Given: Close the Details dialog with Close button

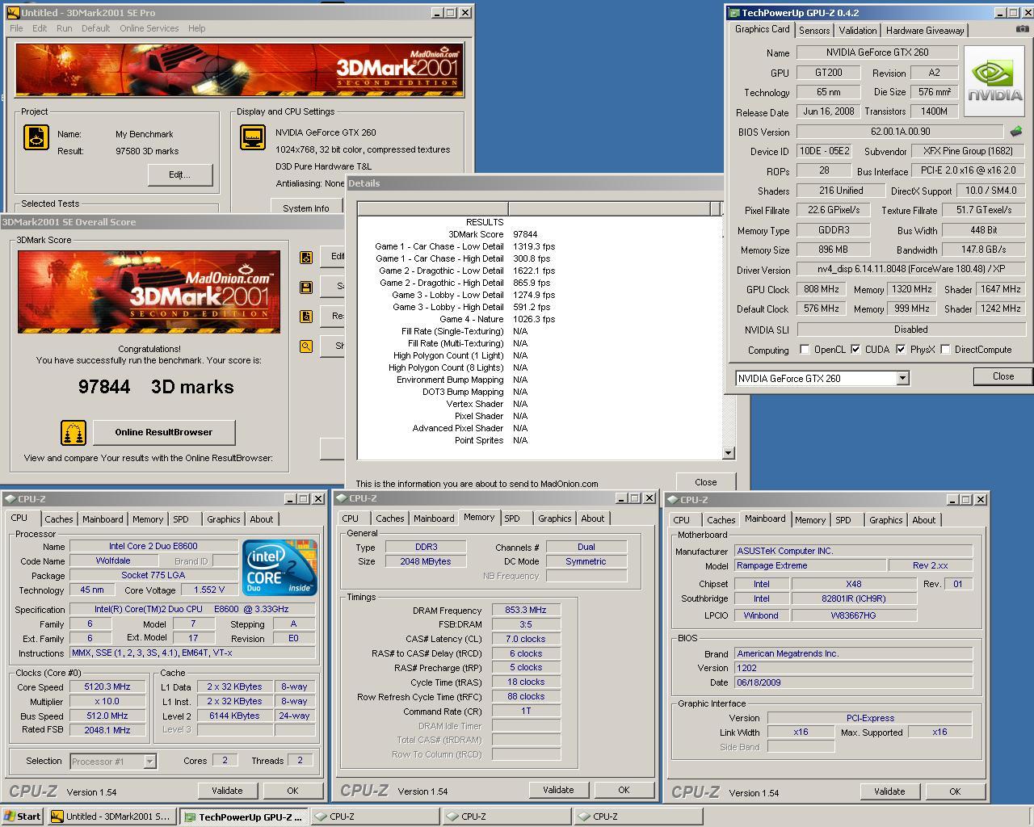Looking at the screenshot, I should click(705, 481).
